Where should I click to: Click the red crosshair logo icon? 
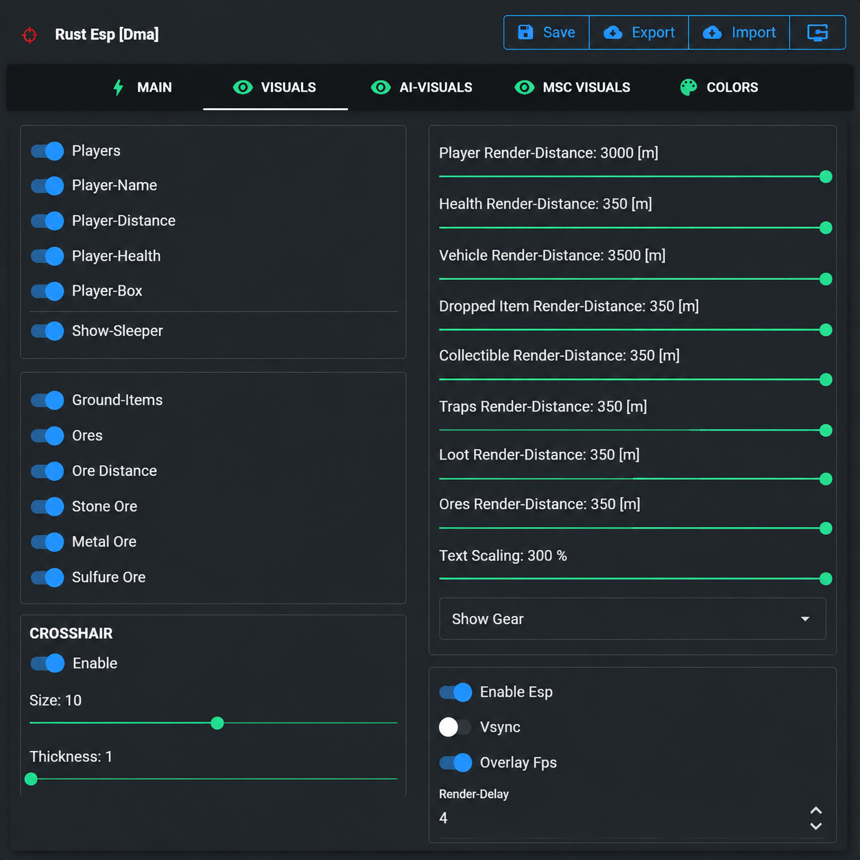pyautogui.click(x=29, y=34)
